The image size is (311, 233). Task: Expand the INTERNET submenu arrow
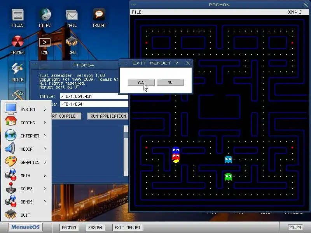pyautogui.click(x=45, y=136)
